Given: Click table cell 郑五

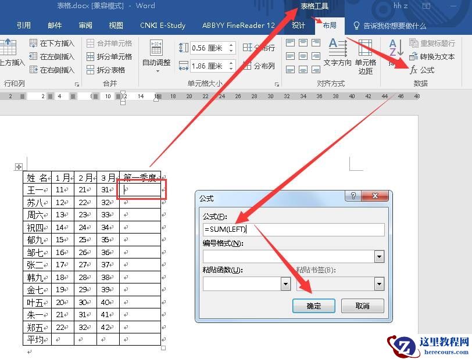Looking at the screenshot, I should (37, 327).
